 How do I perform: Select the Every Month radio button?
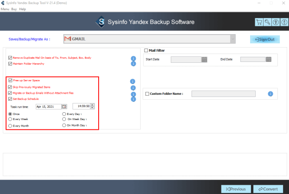tap(10, 126)
